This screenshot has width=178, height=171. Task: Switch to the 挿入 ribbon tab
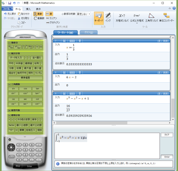tap(28, 9)
